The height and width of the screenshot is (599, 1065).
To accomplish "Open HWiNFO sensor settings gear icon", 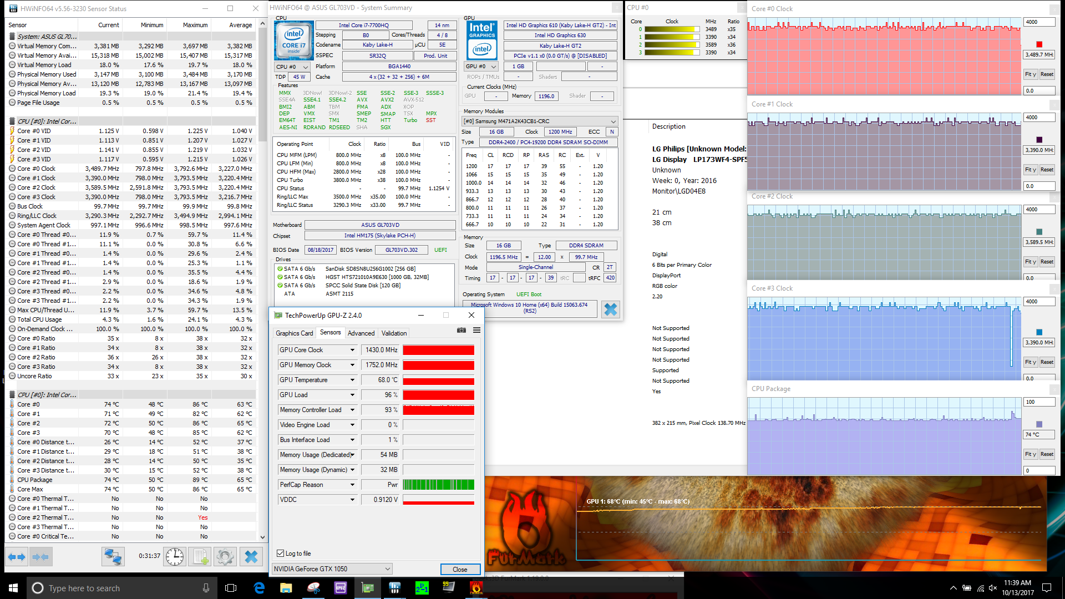I will 225,556.
